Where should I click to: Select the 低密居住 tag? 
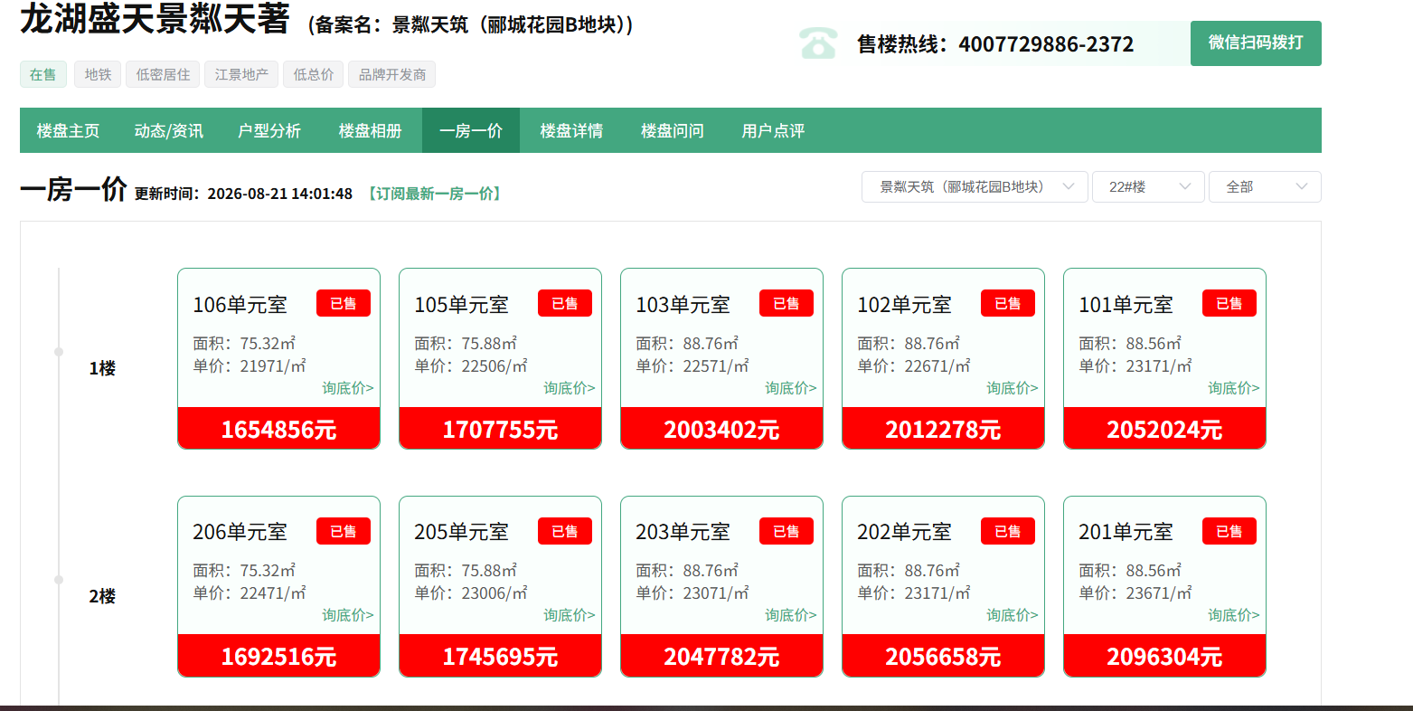tap(163, 74)
